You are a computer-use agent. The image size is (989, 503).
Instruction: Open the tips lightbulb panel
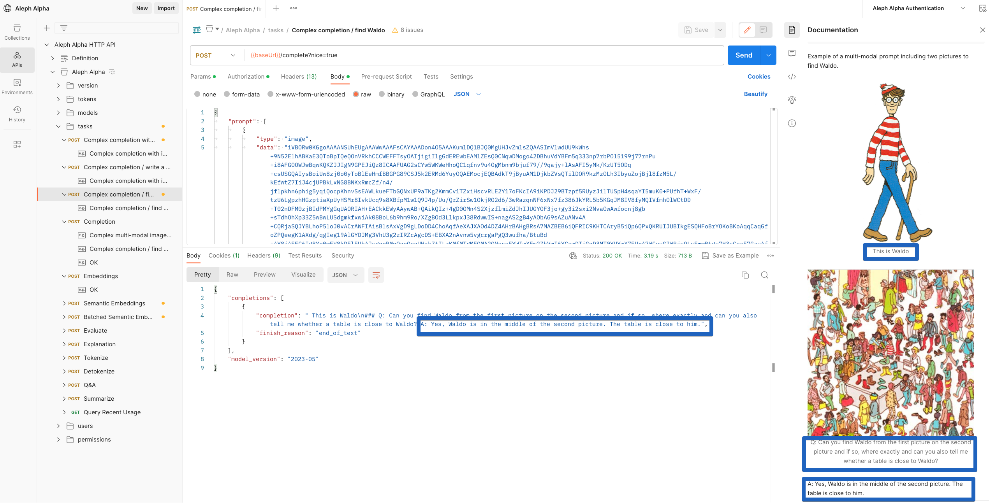tap(792, 100)
